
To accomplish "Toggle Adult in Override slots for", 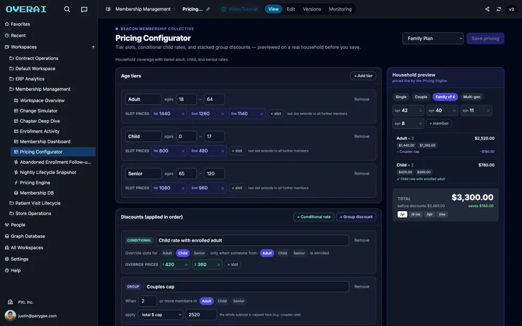I will pyautogui.click(x=167, y=253).
